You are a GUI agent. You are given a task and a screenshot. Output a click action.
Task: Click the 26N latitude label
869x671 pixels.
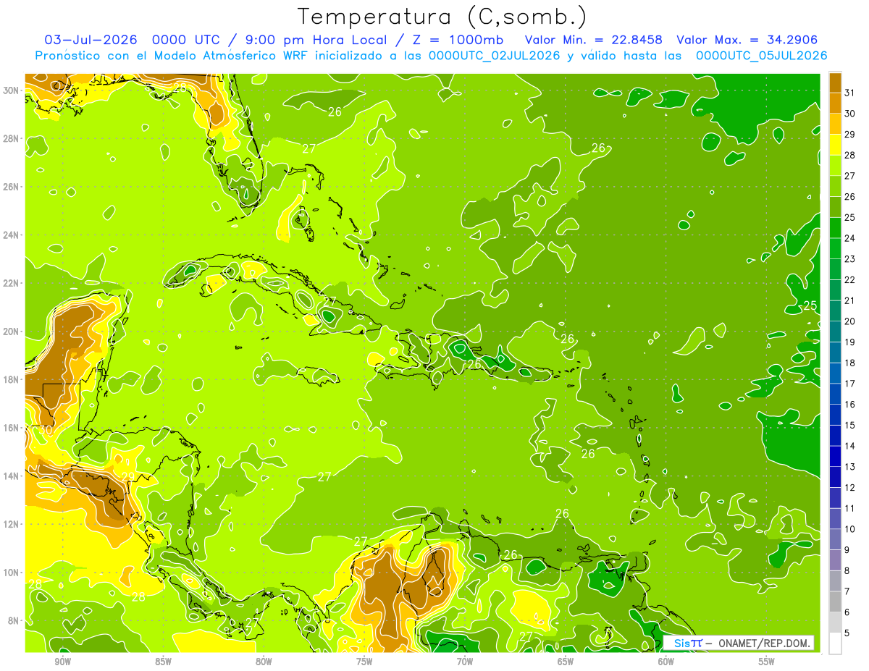[x=12, y=187]
